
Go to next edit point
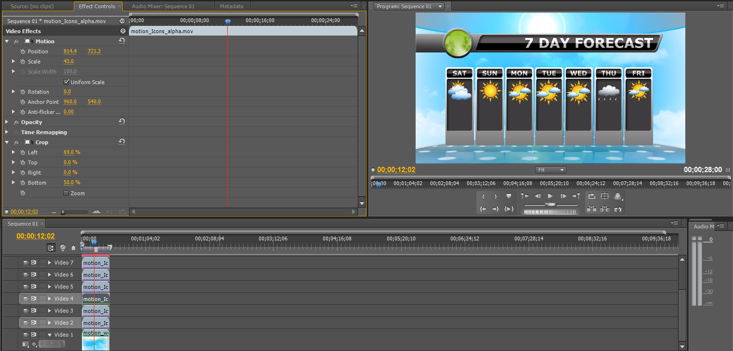(576, 196)
